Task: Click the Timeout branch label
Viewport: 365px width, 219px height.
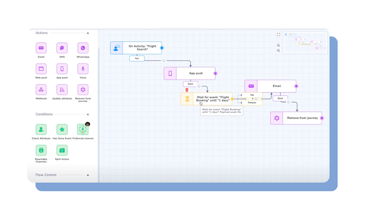Action: (x=252, y=103)
